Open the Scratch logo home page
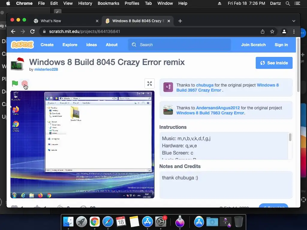This screenshot has height=230, width=307. (22, 45)
